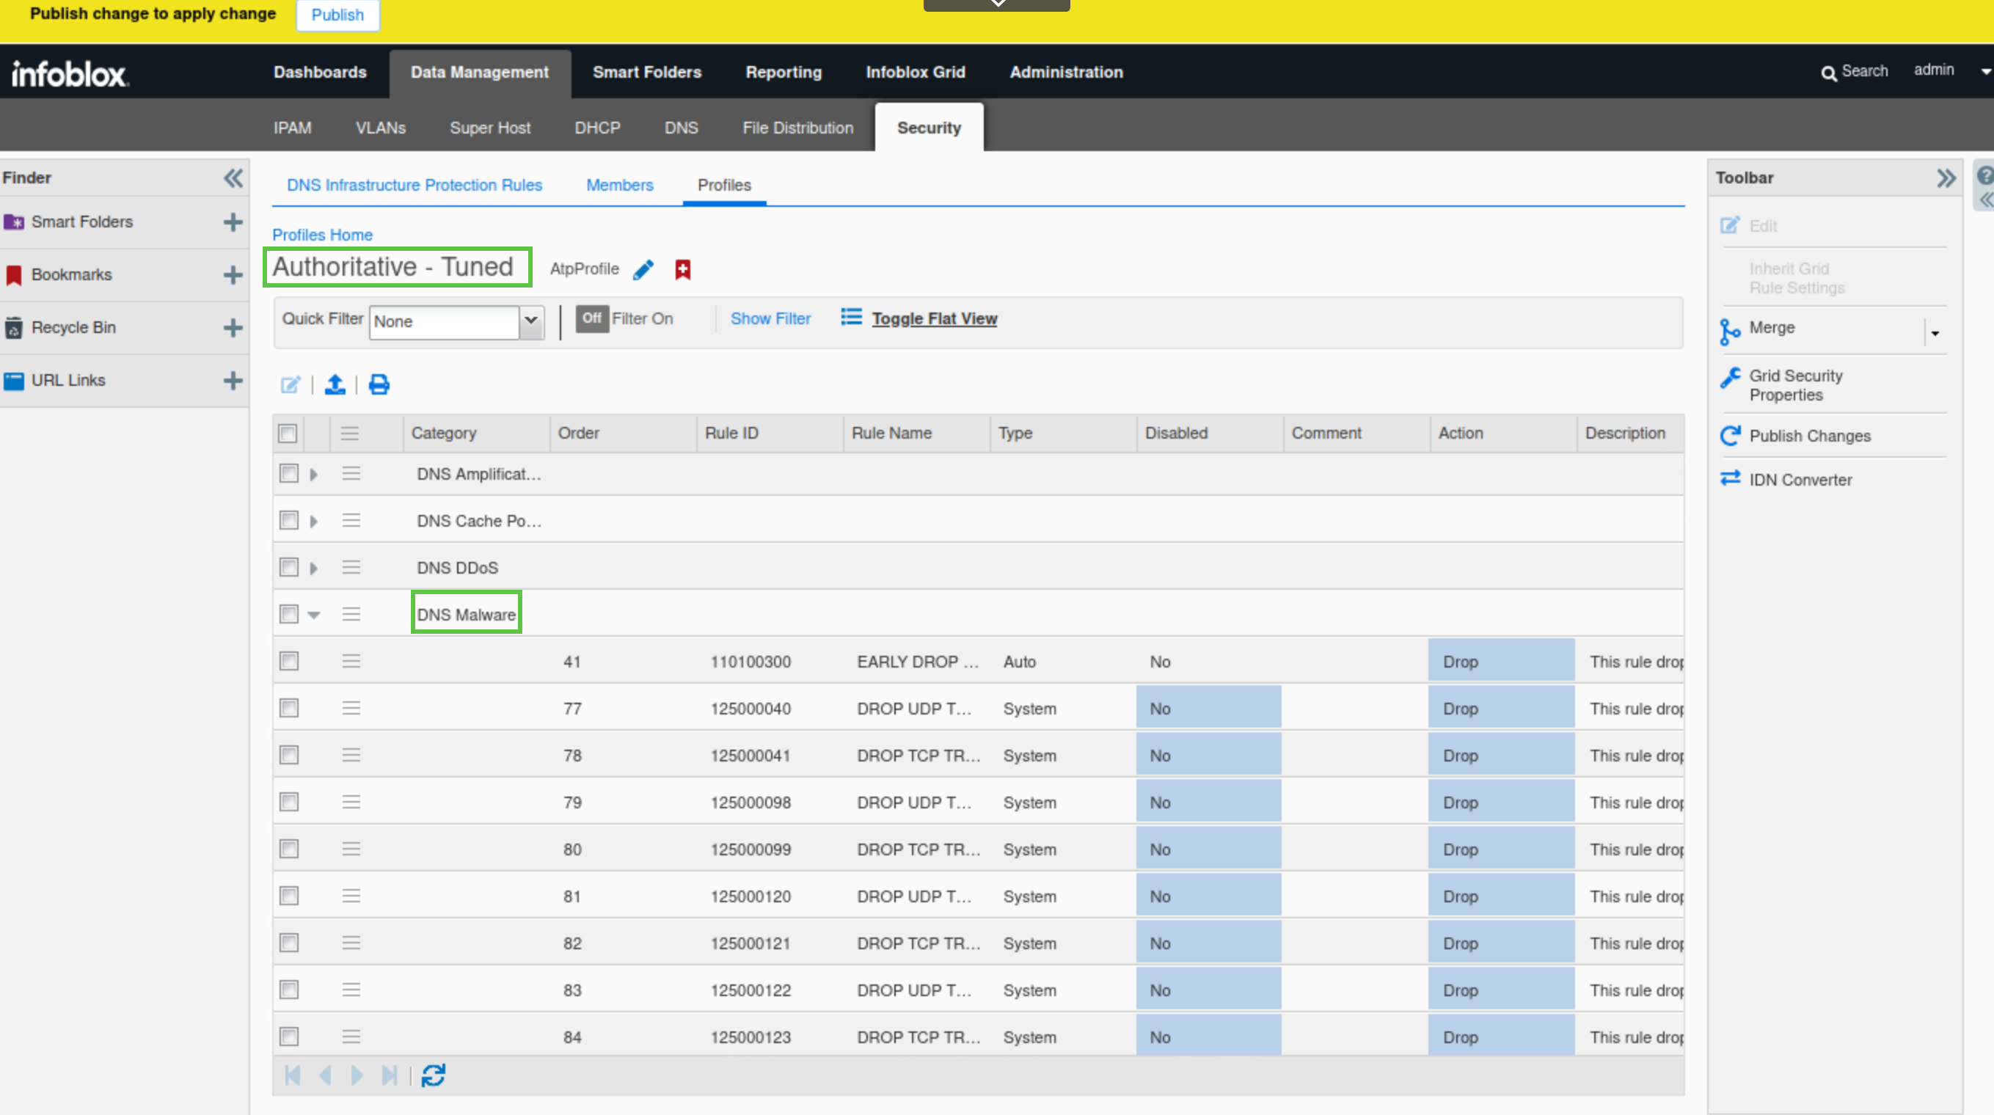Image resolution: width=1994 pixels, height=1115 pixels.
Task: Add a new Bookmarks item with plus
Action: click(233, 274)
